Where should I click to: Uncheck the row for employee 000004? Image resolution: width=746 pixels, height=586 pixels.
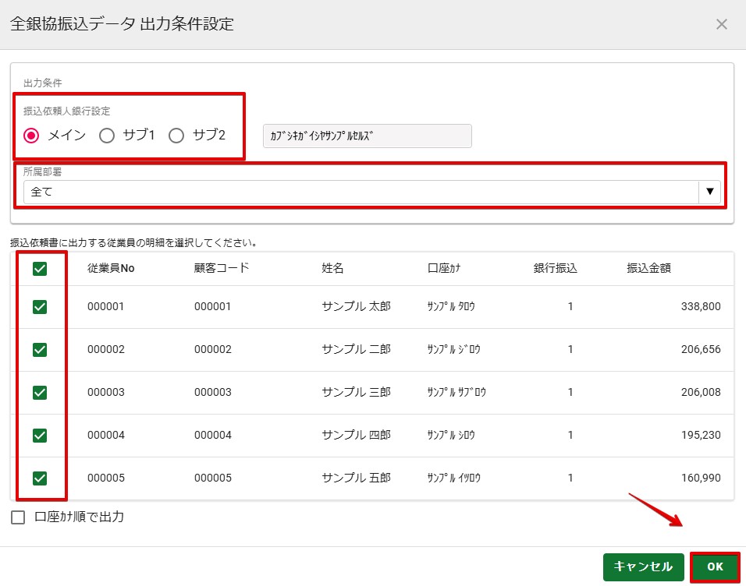pos(40,436)
